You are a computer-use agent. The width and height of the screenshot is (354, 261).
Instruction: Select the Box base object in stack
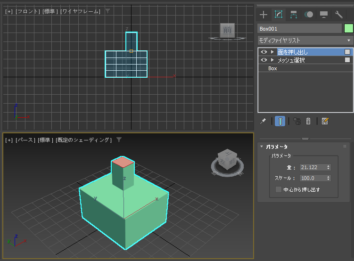272,69
